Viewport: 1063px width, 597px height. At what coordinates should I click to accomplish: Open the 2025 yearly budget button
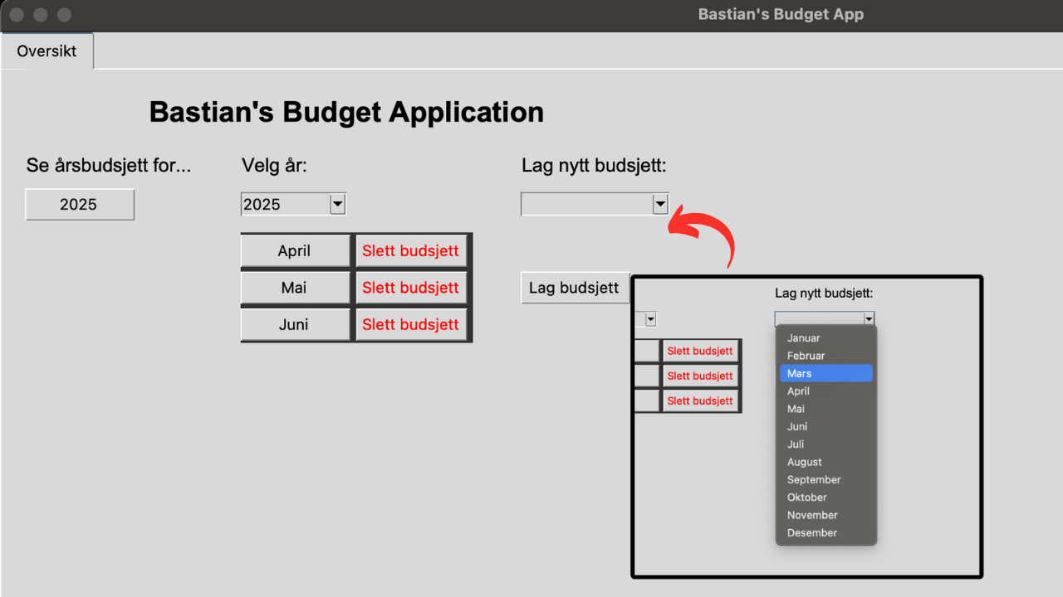click(x=80, y=205)
